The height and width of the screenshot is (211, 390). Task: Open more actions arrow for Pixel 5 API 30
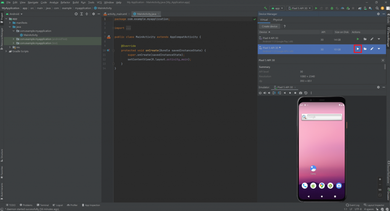pos(379,49)
